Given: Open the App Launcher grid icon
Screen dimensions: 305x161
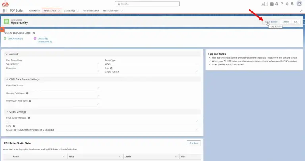Looking at the screenshot, I should tap(5, 11).
